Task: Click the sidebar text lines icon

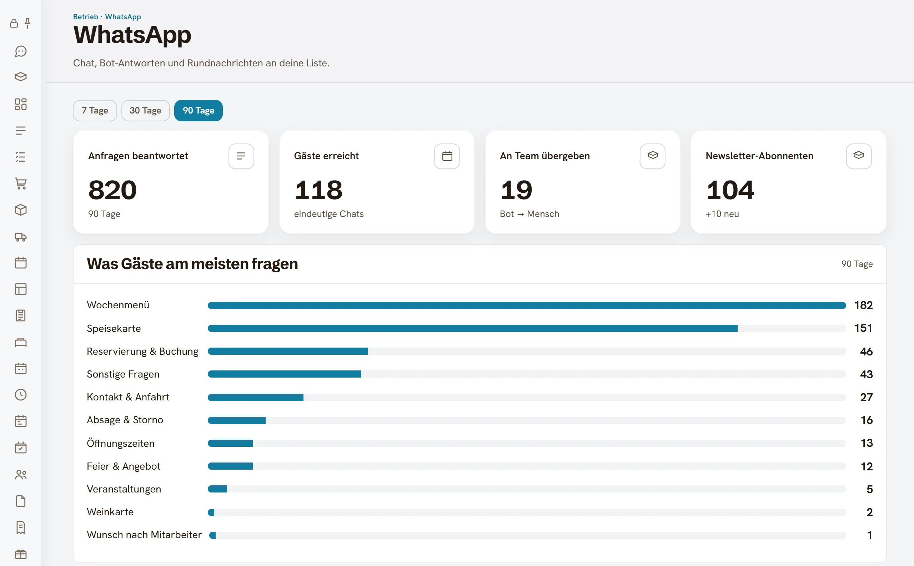Action: [x=21, y=131]
